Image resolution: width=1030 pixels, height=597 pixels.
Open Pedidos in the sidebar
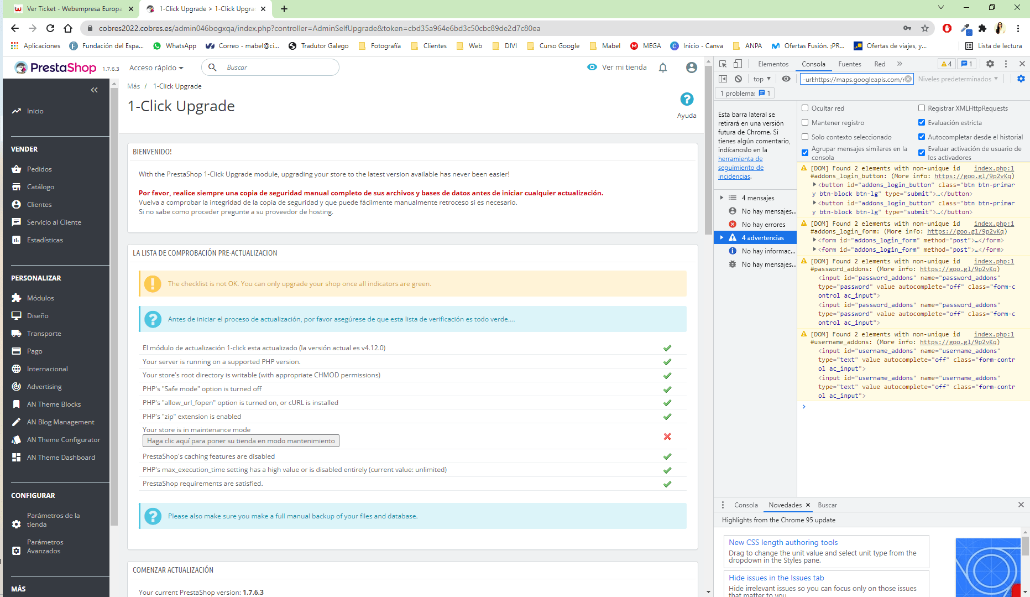tap(39, 169)
